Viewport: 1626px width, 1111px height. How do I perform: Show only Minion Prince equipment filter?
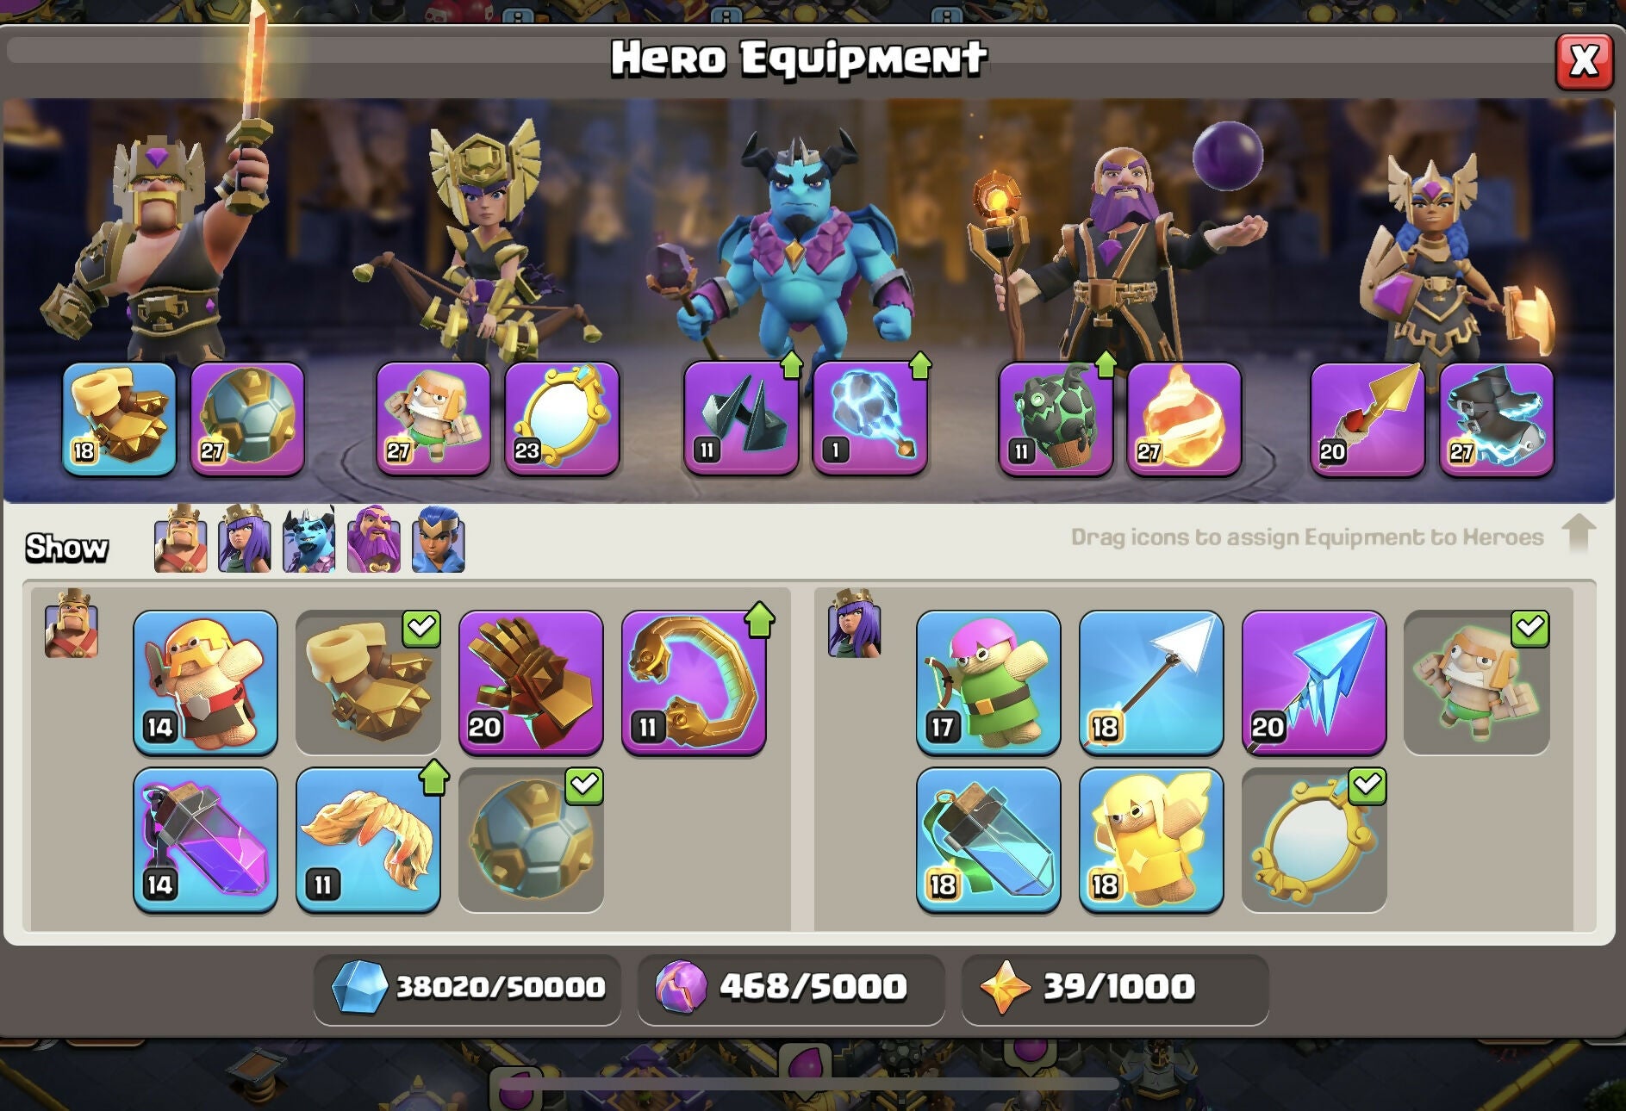(308, 541)
